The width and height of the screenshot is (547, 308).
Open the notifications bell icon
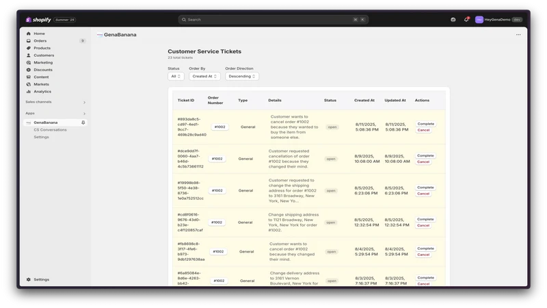[x=466, y=20]
